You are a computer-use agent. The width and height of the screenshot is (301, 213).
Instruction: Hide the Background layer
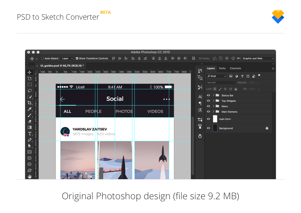pos(209,128)
